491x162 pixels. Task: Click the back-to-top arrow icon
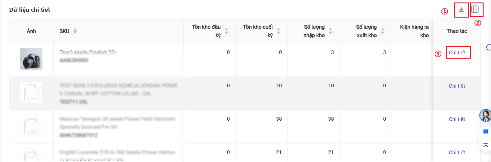[x=486, y=145]
